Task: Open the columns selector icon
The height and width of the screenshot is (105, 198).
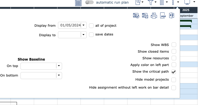Action: click(162, 3)
